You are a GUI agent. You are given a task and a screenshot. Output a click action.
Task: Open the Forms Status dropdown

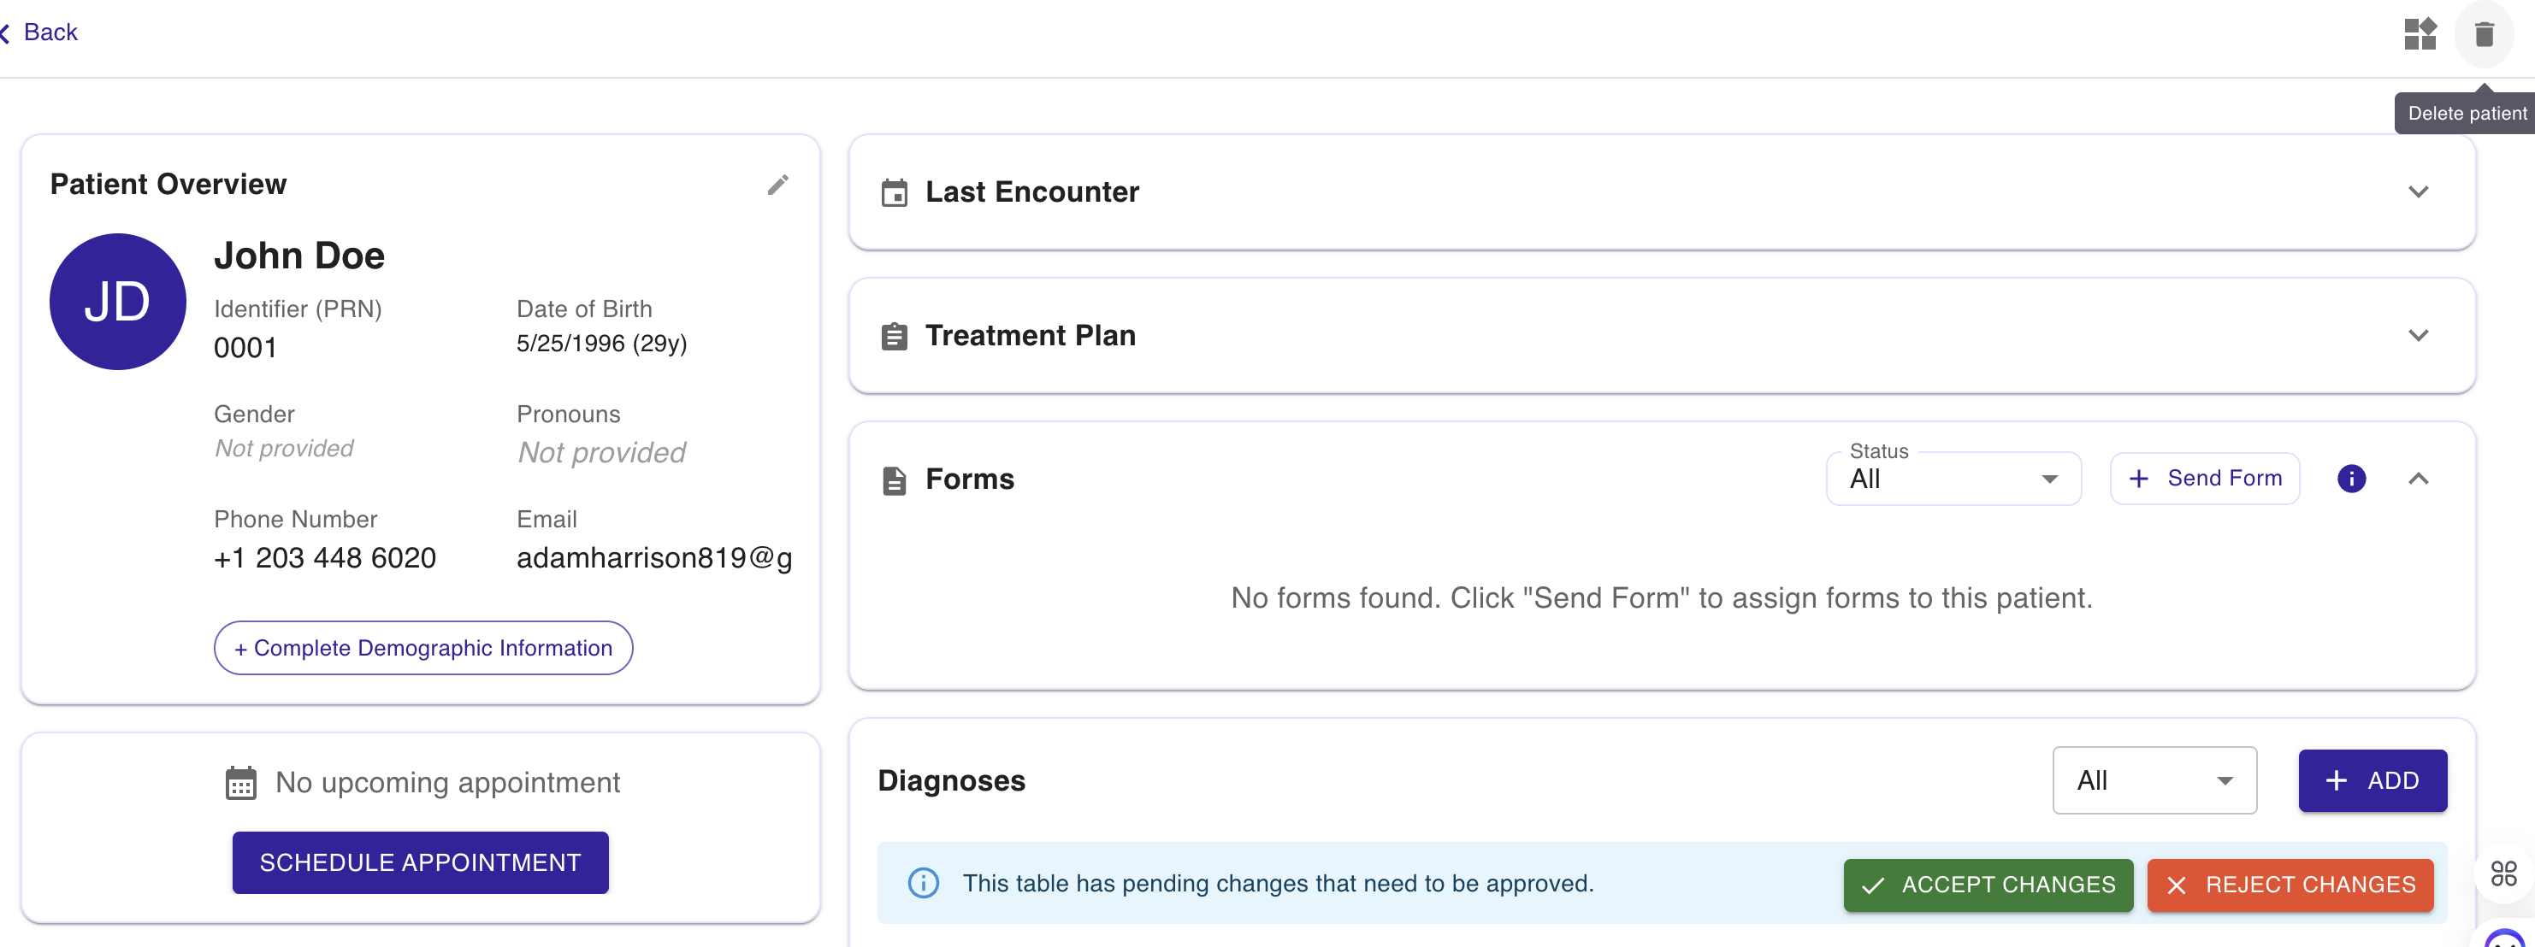1953,479
